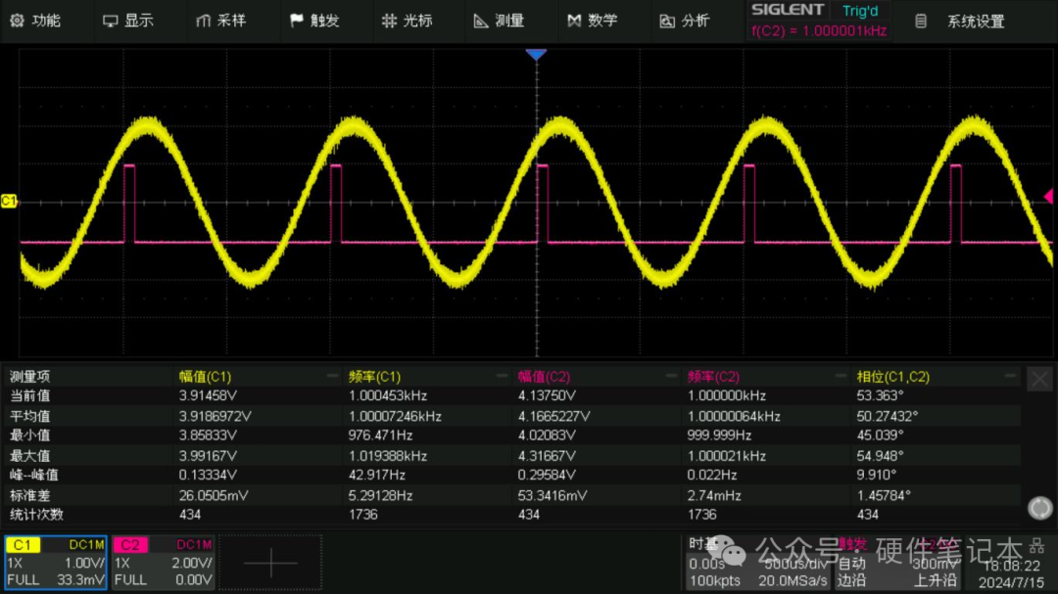Click the 18:08:22 clock display
This screenshot has height=594, width=1058.
[1011, 566]
